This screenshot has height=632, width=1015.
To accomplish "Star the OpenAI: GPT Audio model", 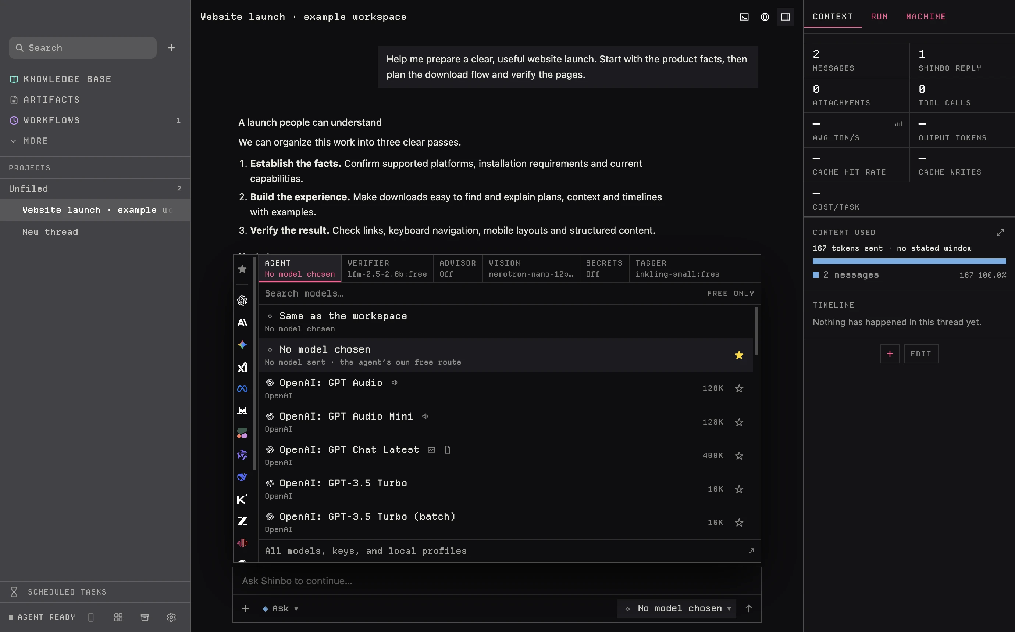I will 739,388.
